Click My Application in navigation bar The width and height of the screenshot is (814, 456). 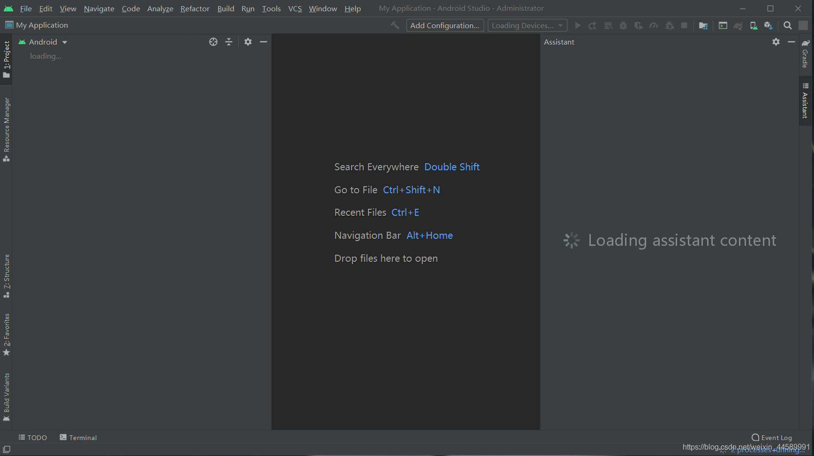(37, 25)
